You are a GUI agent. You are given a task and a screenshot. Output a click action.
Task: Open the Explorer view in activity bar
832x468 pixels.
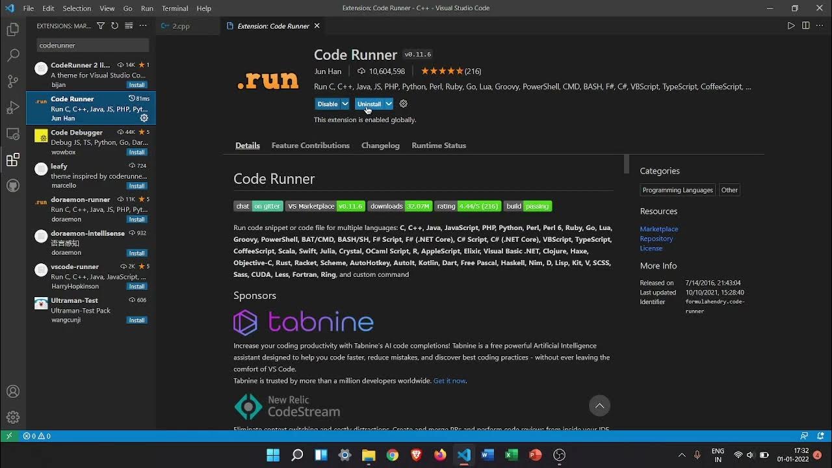click(13, 29)
